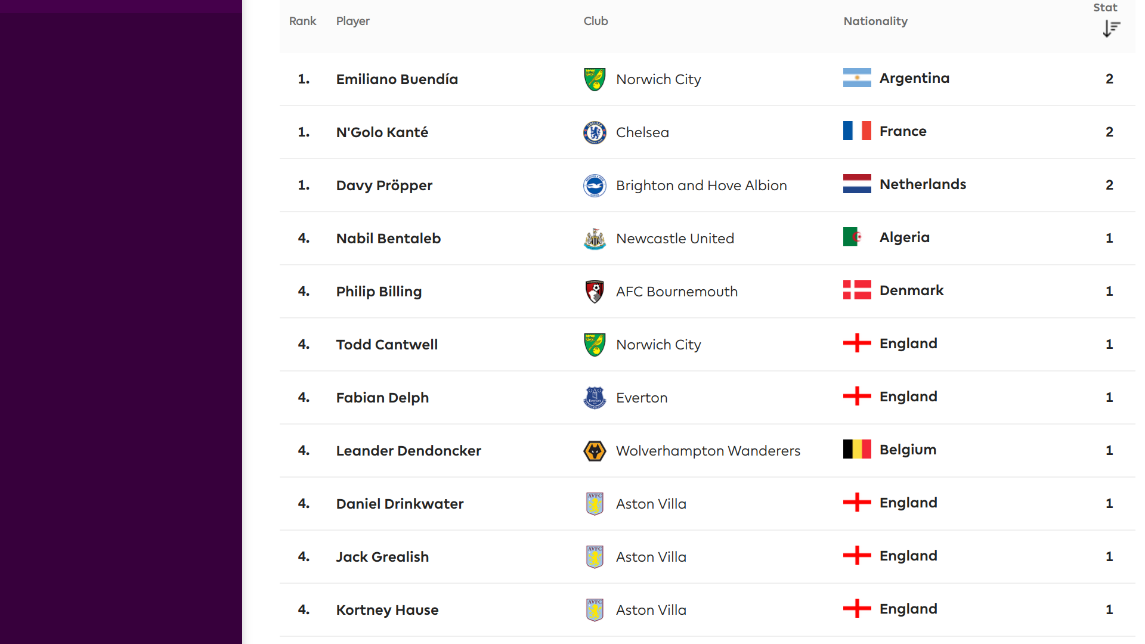Image resolution: width=1145 pixels, height=644 pixels.
Task: Open Leander Dendoncker's profile
Action: tap(409, 451)
